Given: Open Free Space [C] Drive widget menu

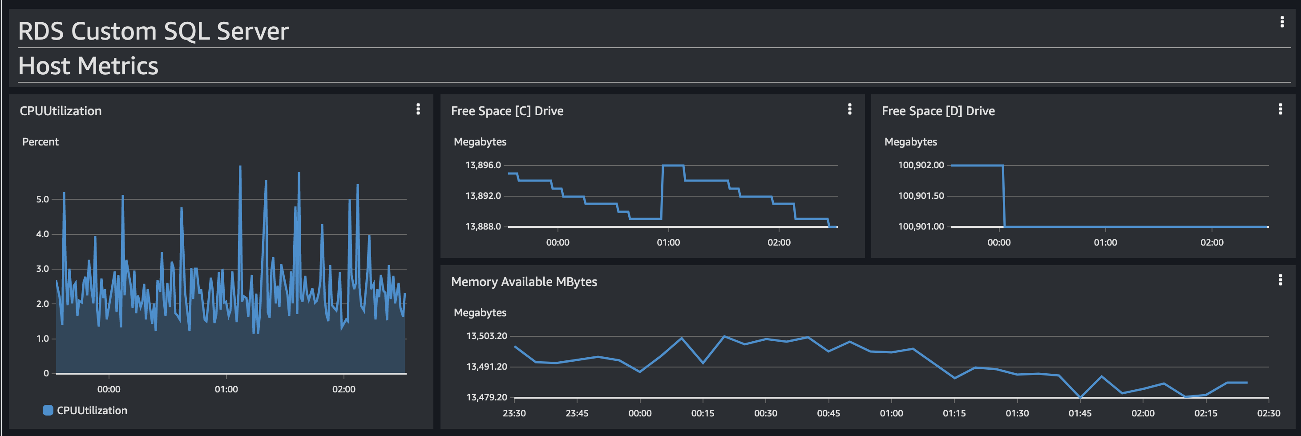Looking at the screenshot, I should pos(850,109).
